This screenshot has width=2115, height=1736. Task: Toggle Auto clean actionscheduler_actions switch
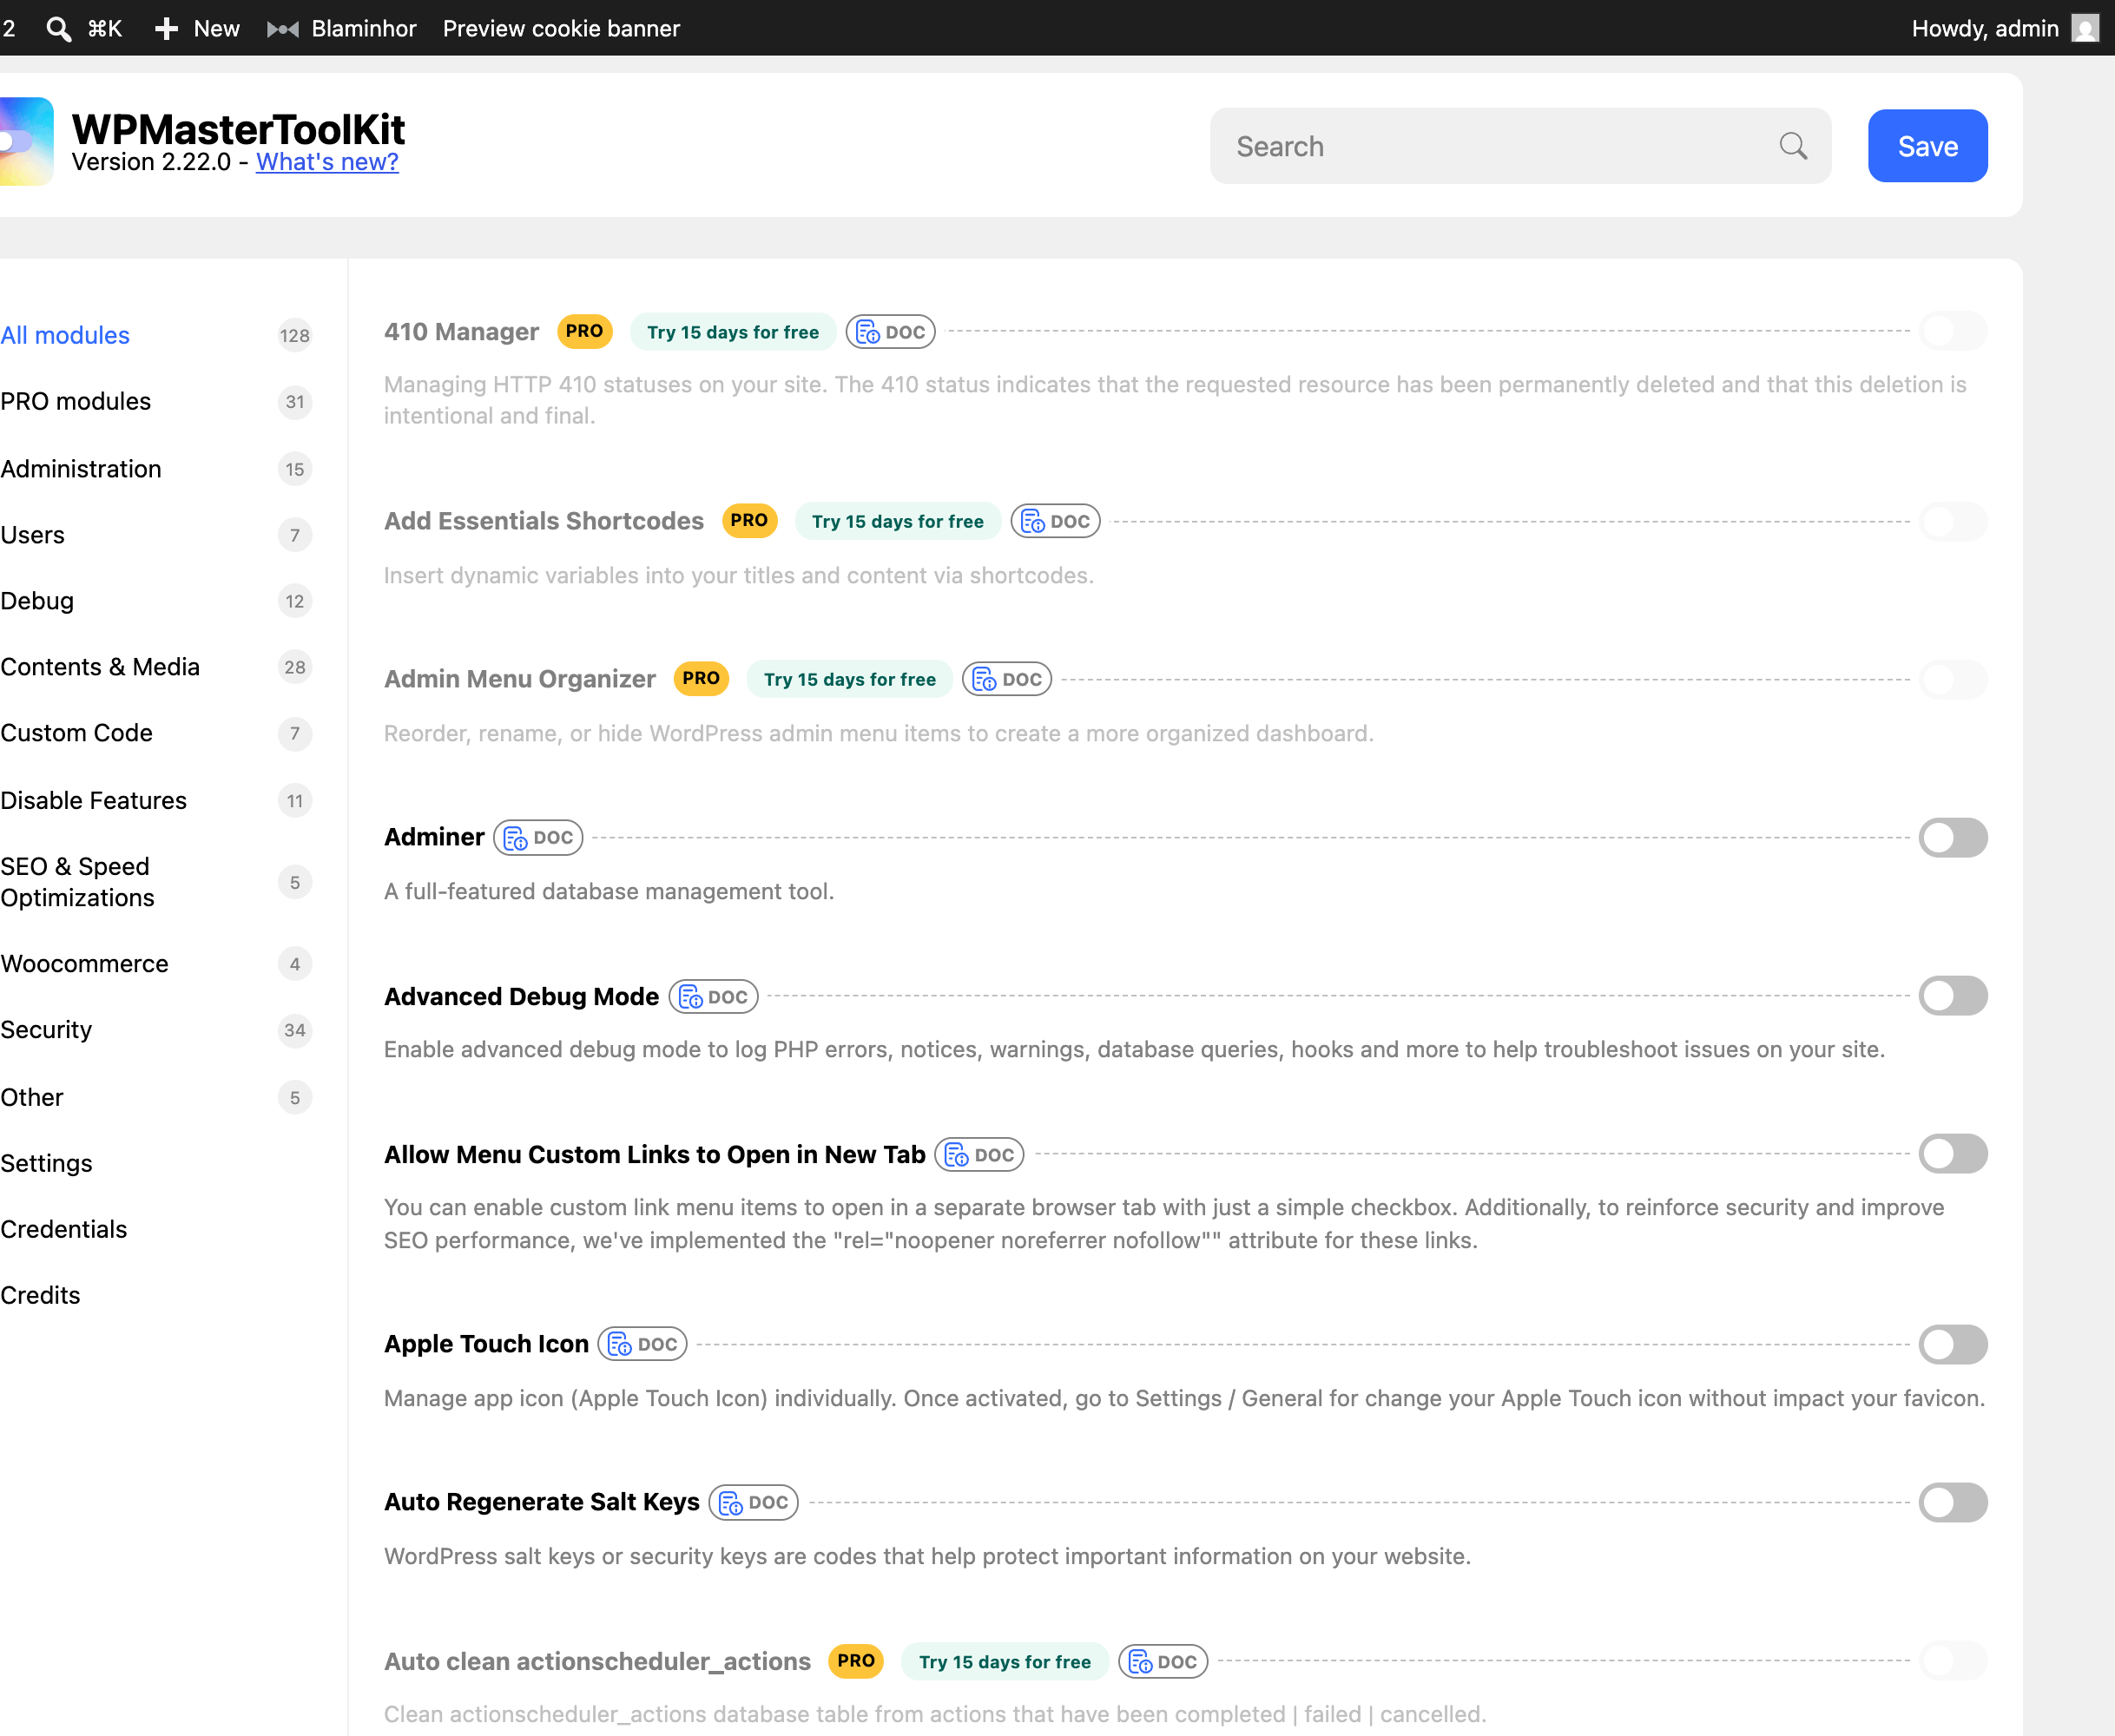pyautogui.click(x=1953, y=1660)
